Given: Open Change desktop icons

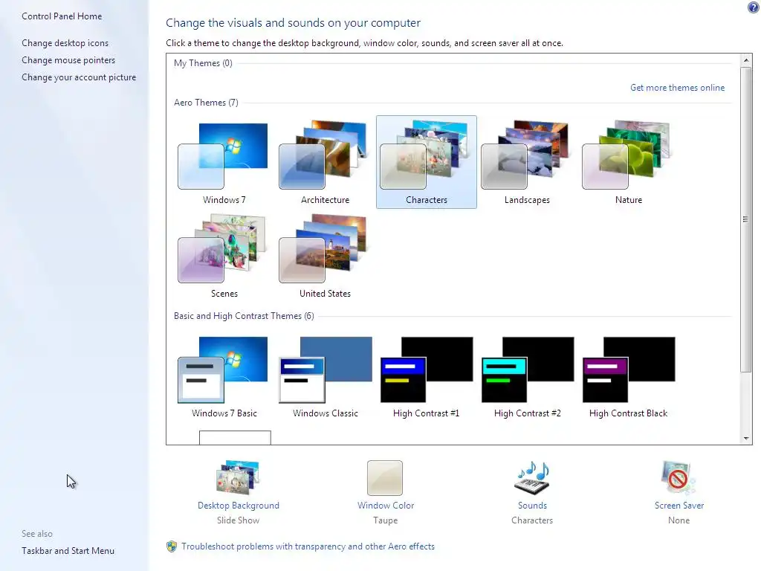Looking at the screenshot, I should (x=65, y=43).
